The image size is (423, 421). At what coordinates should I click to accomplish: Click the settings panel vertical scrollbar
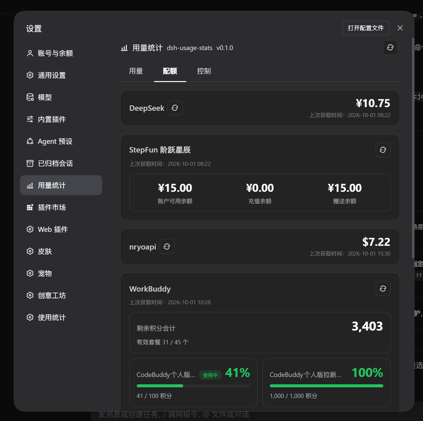413,148
